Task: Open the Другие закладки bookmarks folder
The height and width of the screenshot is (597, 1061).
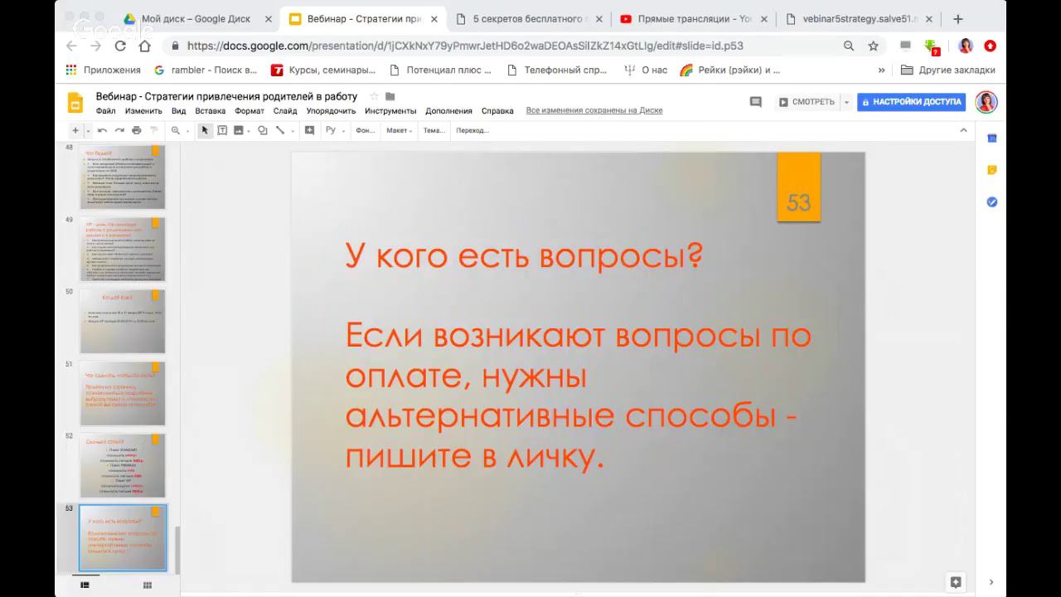Action: [x=947, y=70]
